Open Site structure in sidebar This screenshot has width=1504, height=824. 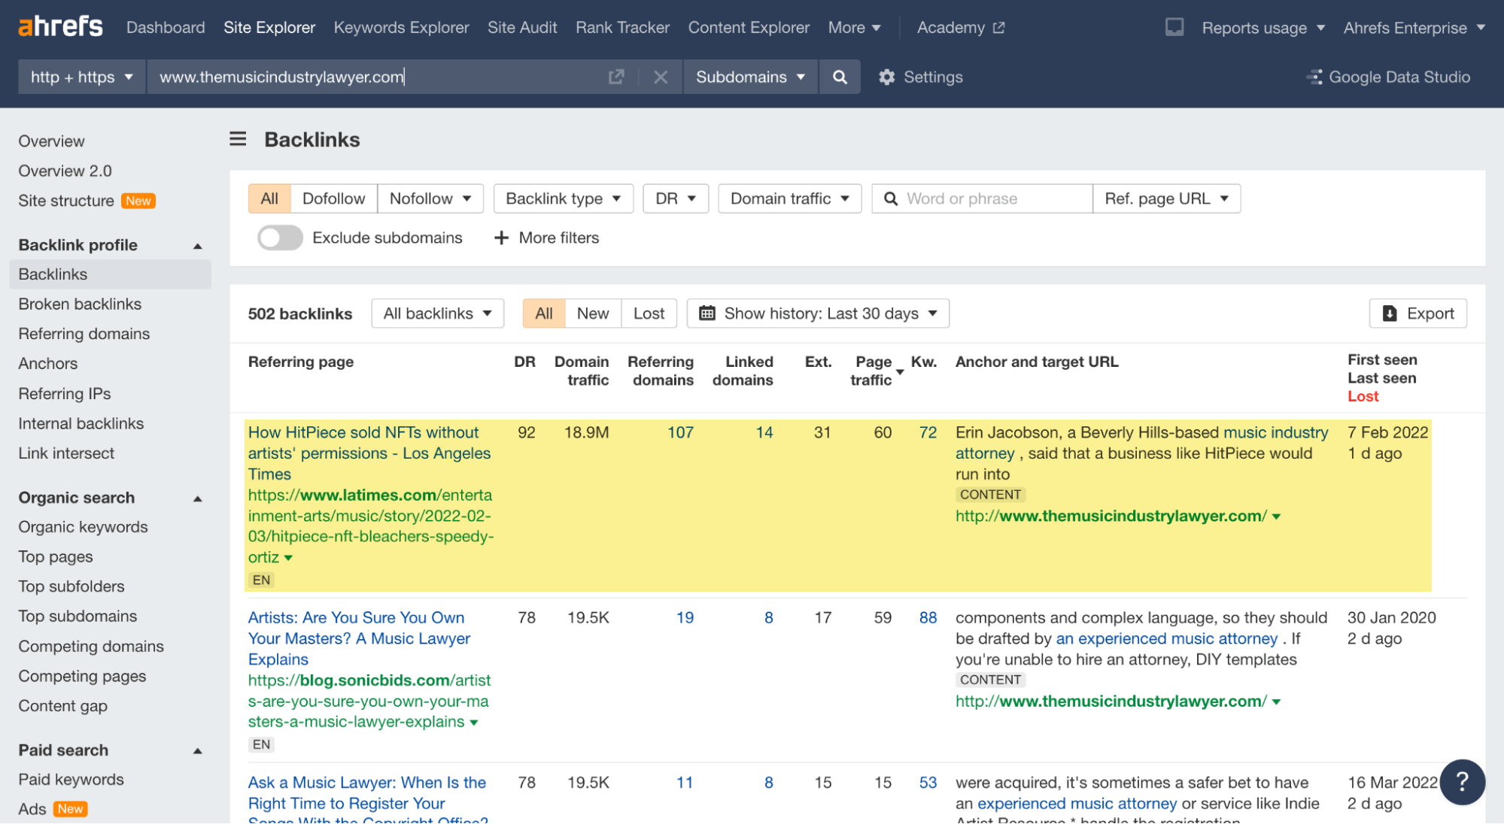[x=66, y=201]
